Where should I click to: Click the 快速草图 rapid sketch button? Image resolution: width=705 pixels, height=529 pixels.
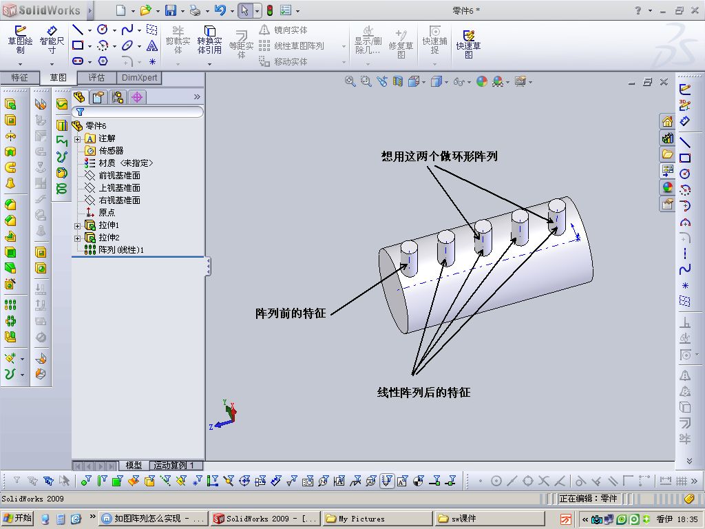[x=468, y=43]
